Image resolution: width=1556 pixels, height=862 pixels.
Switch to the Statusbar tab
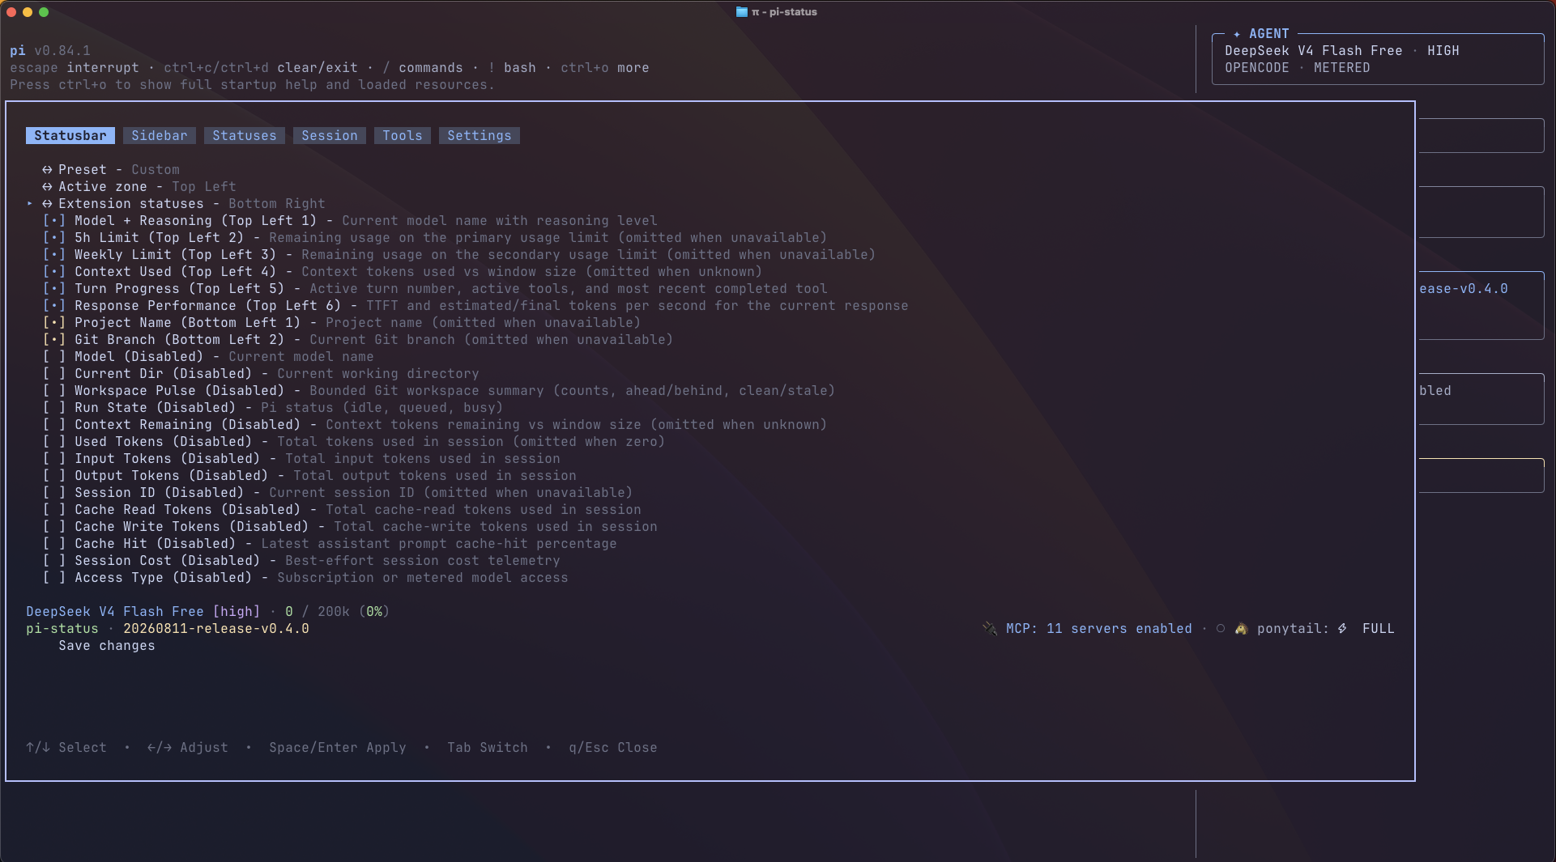70,136
